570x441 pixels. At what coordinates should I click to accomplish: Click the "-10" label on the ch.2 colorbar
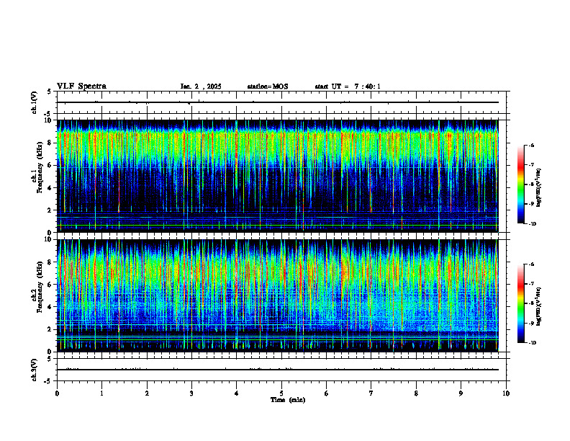tap(532, 343)
